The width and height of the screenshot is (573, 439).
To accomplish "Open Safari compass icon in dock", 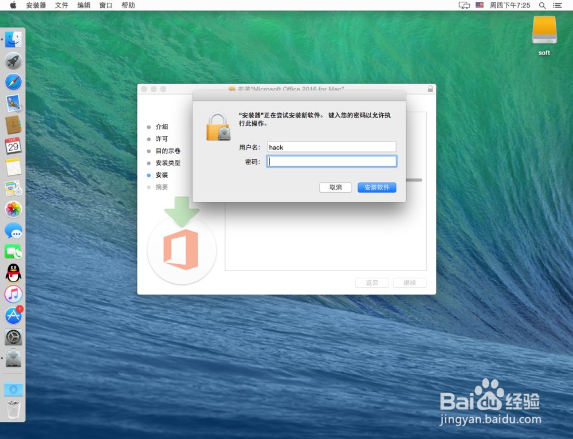I will pos(13,82).
